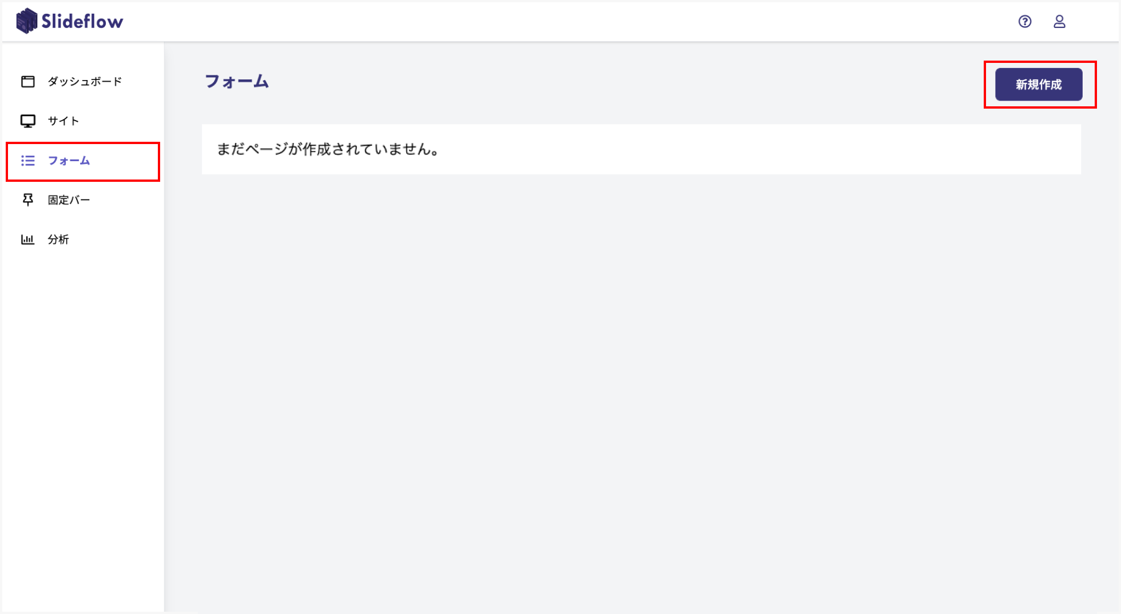Click the empty gray area below message panel
The image size is (1121, 614).
click(x=641, y=372)
